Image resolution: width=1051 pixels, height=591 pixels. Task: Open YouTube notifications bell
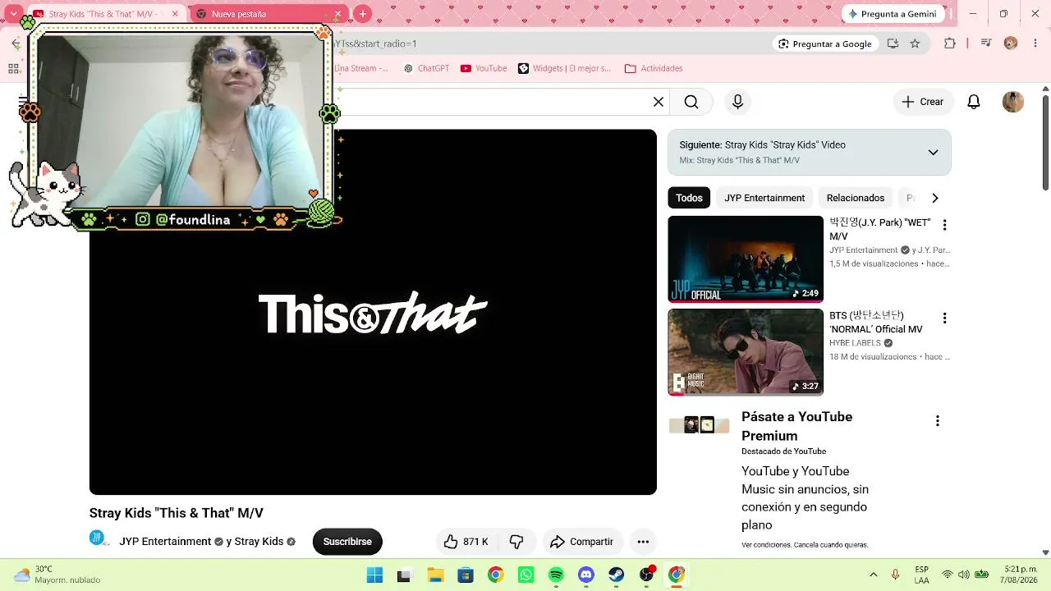974,102
